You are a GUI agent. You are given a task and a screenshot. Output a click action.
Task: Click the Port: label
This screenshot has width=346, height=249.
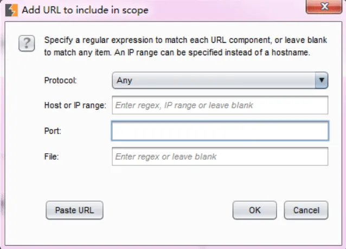pos(53,131)
